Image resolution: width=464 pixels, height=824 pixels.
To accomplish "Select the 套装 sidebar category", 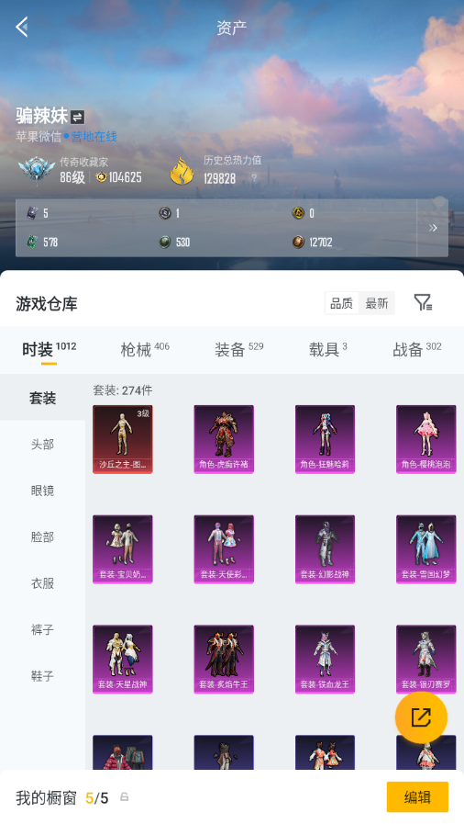I will [x=42, y=398].
